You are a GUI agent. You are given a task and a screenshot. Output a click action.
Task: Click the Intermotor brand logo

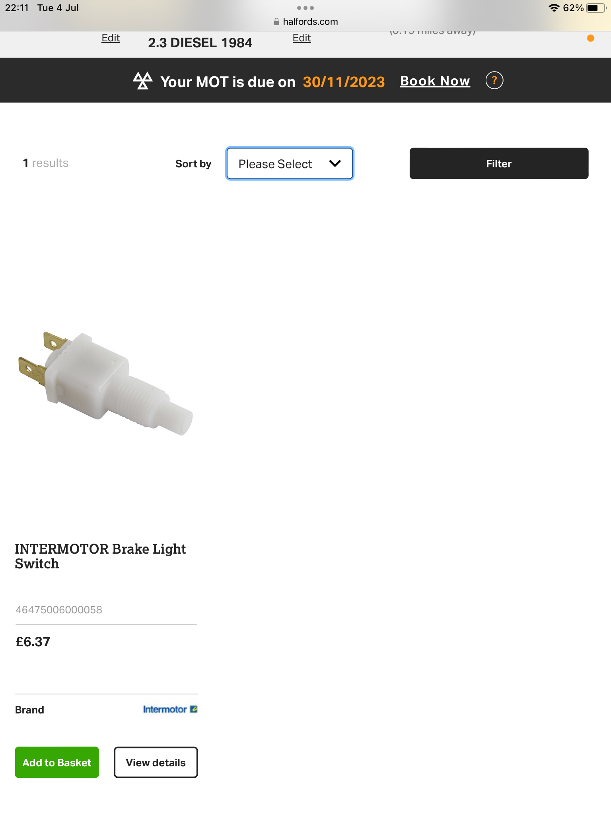pyautogui.click(x=170, y=709)
